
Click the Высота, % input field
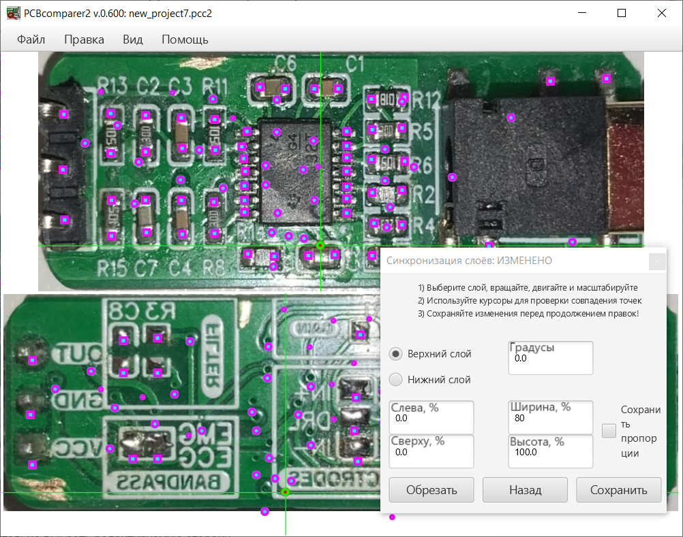[x=551, y=452]
